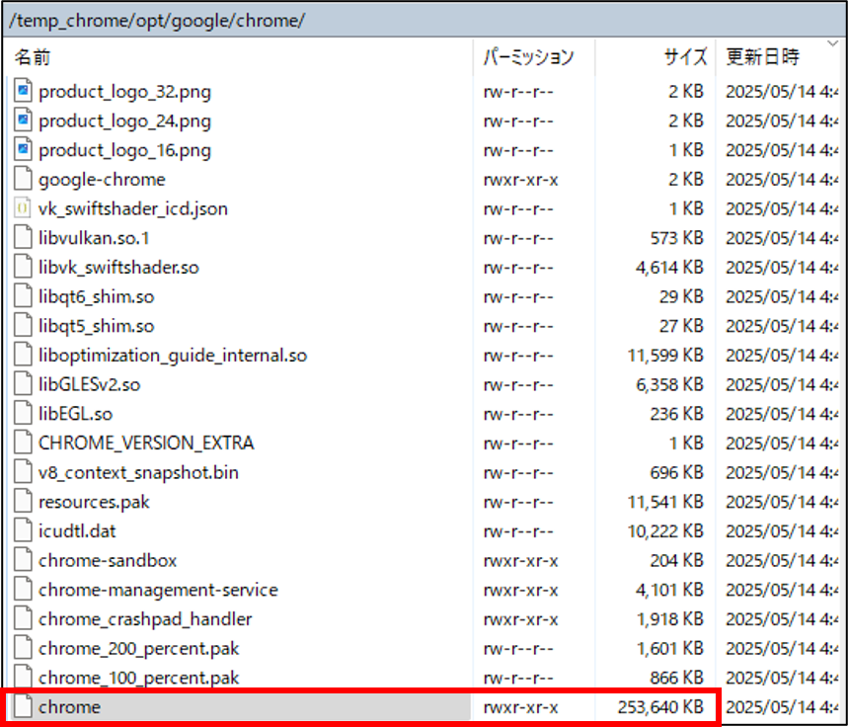Click the rwxr-xr-x permission of google-chrome
Viewport: 848px width, 727px height.
(520, 179)
